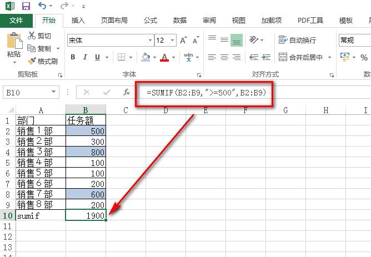Viewport: 371px width, 257px height.
Task: Switch to the 数据 ribbon tab
Action: [x=180, y=21]
